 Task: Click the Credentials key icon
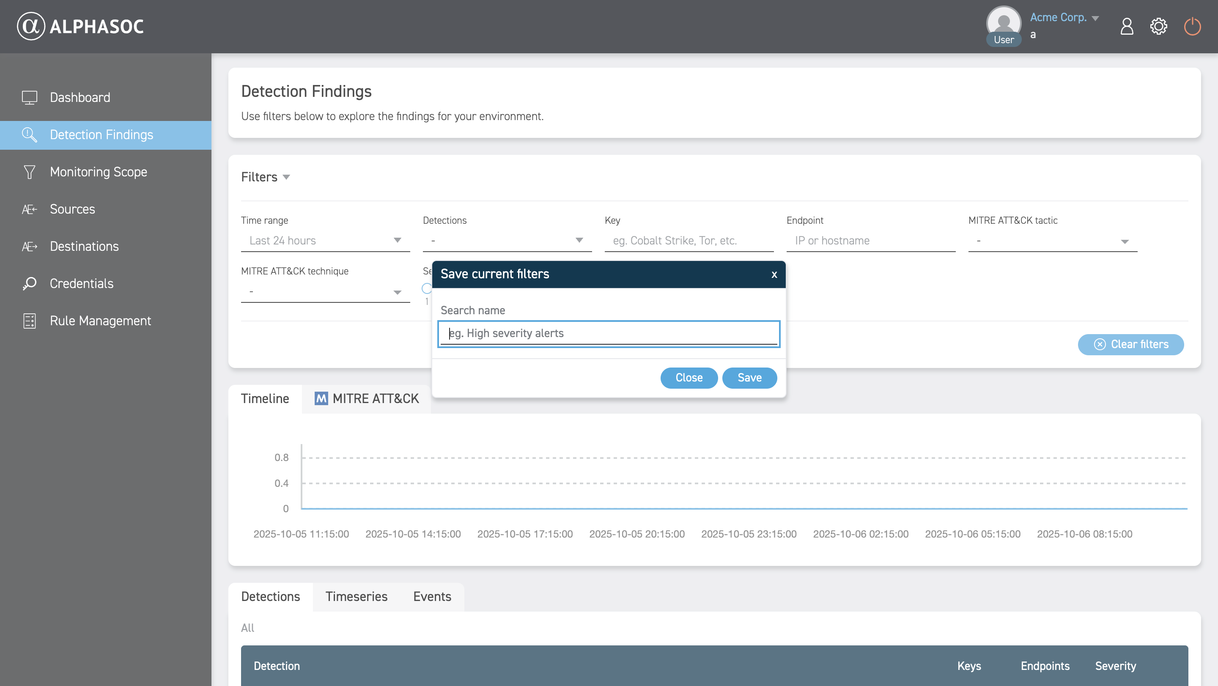pyautogui.click(x=29, y=284)
